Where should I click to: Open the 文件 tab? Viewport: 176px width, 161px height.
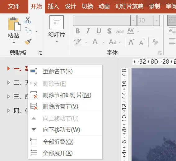tap(14, 6)
